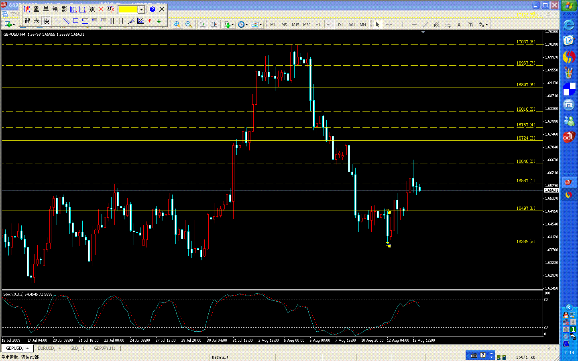Viewport: 578px width, 361px height.
Task: Switch to the MN timeframe
Action: 363,25
